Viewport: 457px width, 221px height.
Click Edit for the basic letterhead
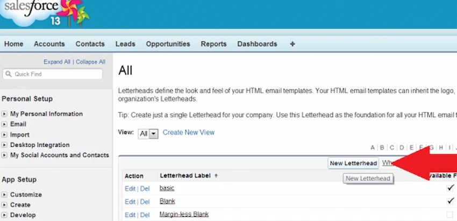pyautogui.click(x=130, y=189)
